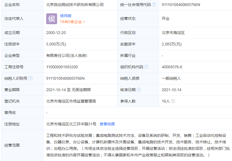Click the 经营状态 label cell

[138, 19]
